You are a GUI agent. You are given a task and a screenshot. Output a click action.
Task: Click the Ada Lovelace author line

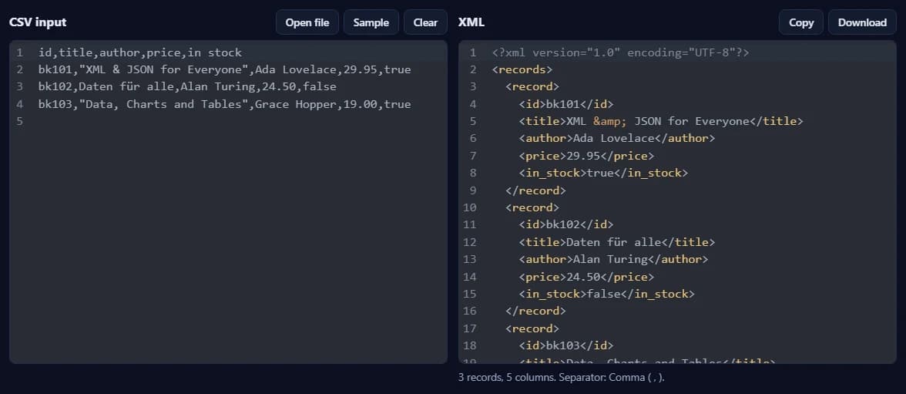[x=617, y=138]
